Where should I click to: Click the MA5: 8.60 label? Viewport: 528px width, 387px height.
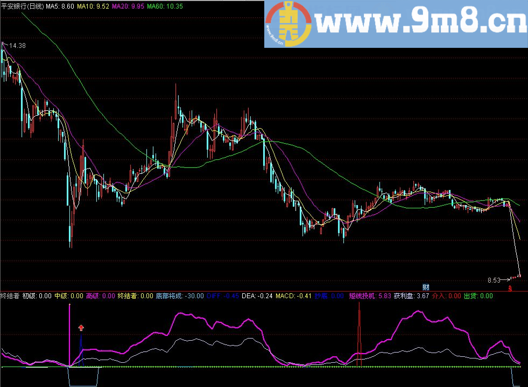tap(60, 6)
